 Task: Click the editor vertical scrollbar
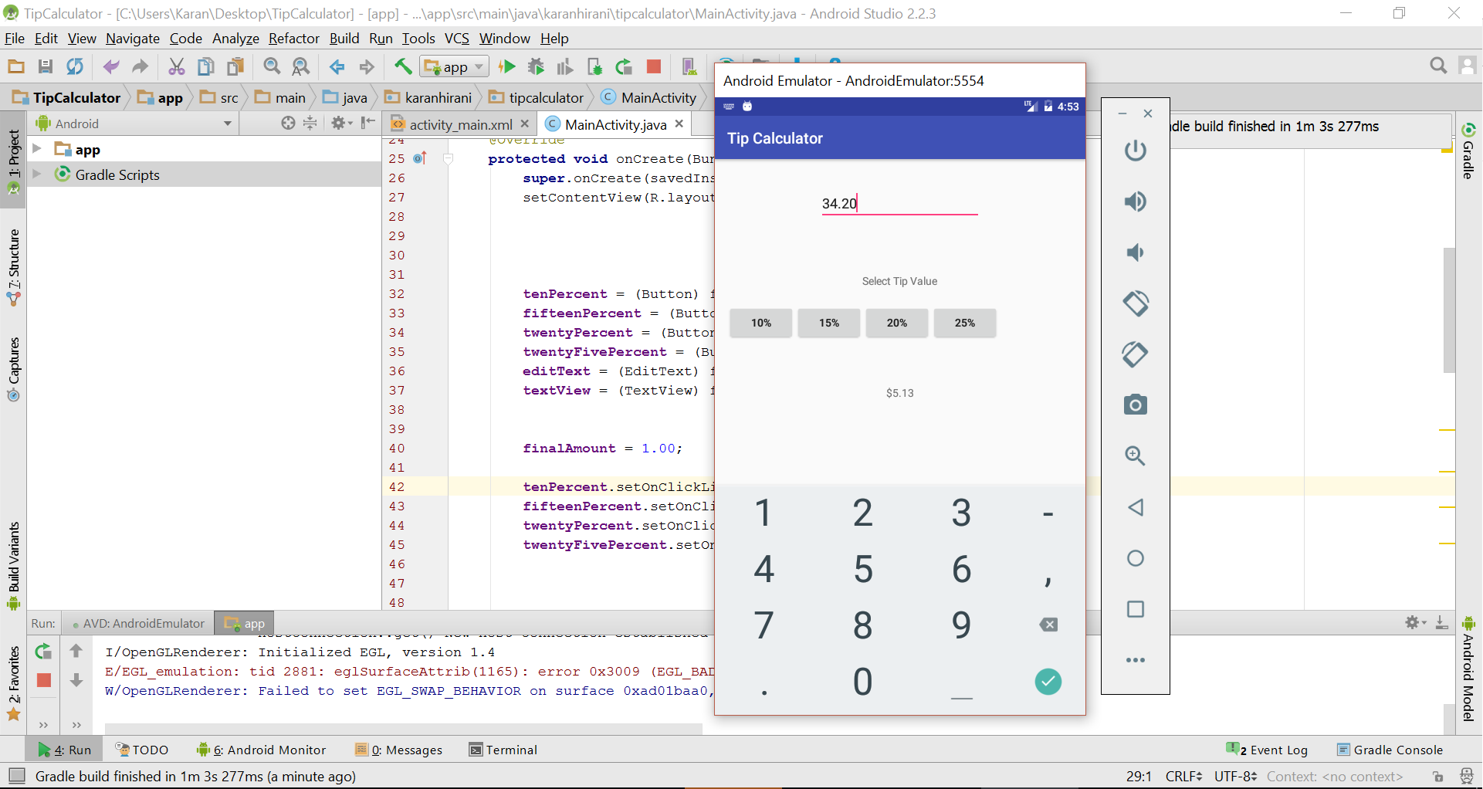(x=1449, y=309)
